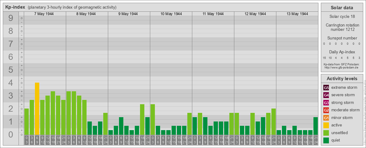Click the 8 May 21-24 light green bar
The height and width of the screenshot is (148, 366).
tap(105, 124)
